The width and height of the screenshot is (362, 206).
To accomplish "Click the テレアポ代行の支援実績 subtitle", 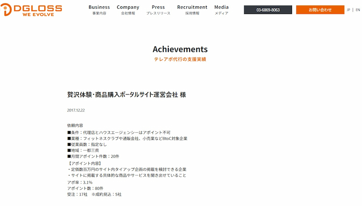I will click(x=180, y=59).
